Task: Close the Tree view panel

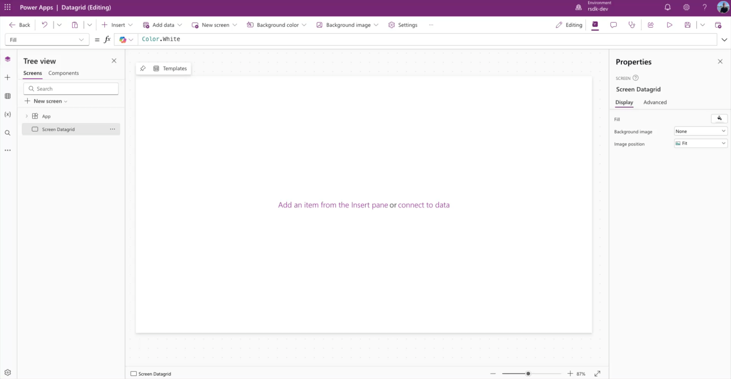Action: click(x=114, y=61)
